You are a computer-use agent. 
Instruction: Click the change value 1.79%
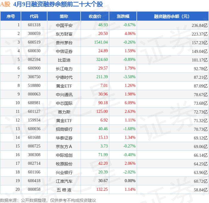click(130, 68)
